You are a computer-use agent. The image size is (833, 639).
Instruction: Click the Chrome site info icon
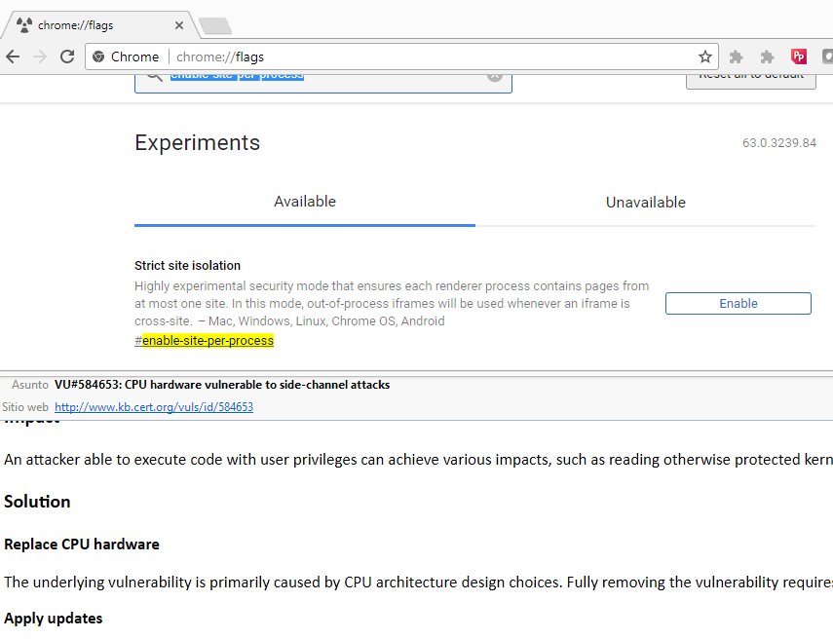point(98,56)
